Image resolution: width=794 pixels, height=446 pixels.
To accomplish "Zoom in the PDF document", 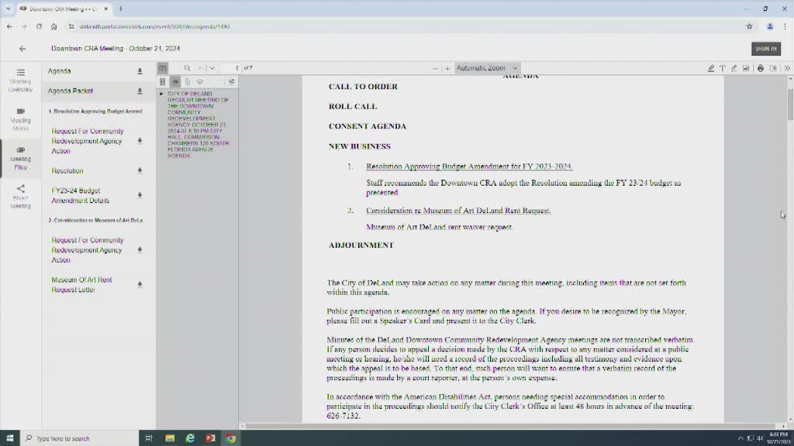I will 447,68.
